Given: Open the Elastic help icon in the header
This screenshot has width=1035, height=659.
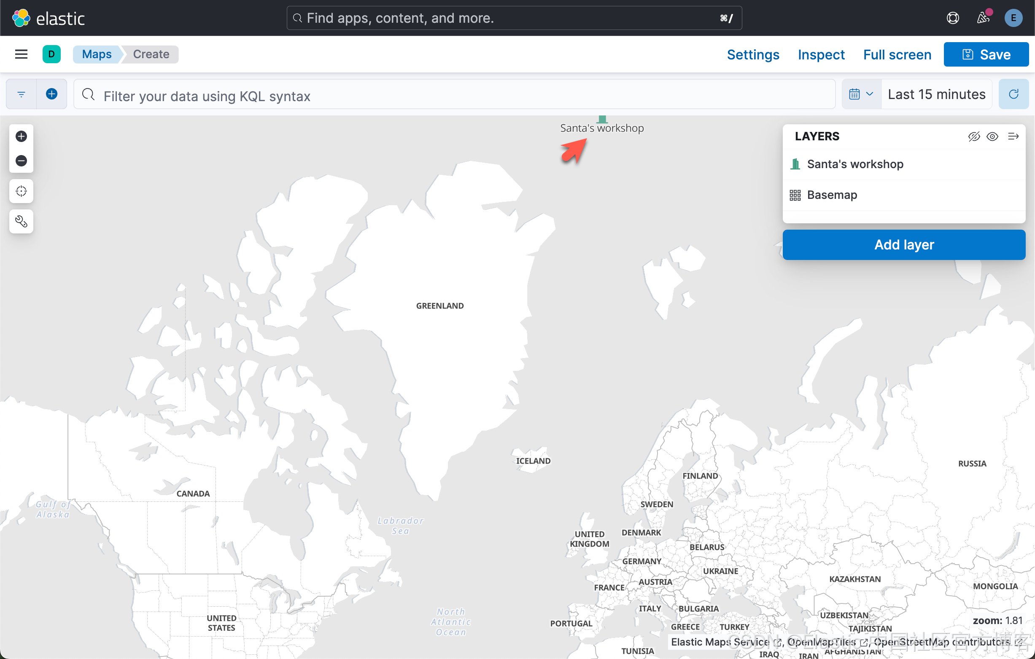Looking at the screenshot, I should (952, 18).
